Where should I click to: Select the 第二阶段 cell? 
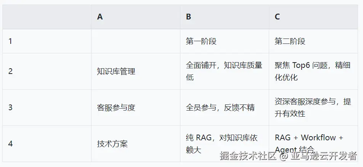click(x=313, y=41)
